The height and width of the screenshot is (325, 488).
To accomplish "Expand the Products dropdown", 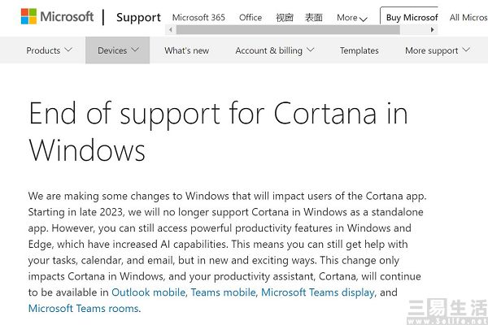I will 49,50.
